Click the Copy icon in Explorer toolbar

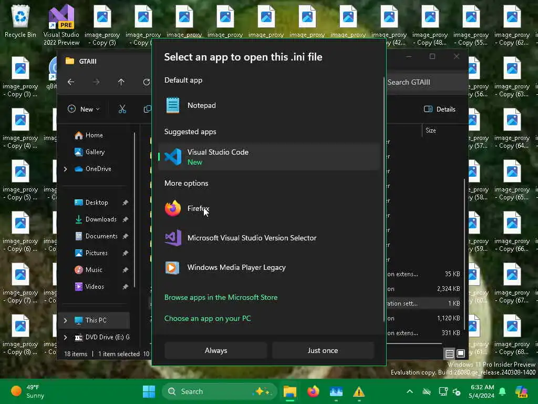coord(147,109)
